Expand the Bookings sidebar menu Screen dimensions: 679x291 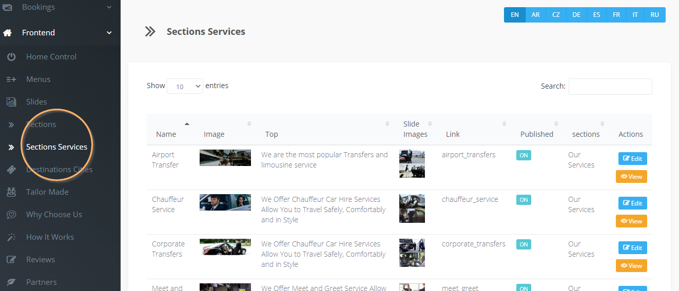click(109, 7)
